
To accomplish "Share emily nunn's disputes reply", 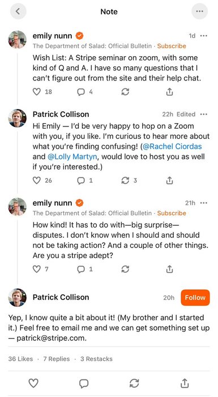I will pos(169,269).
